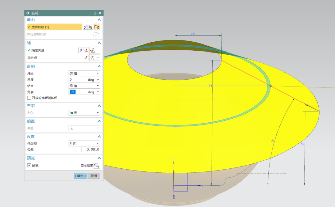Screen dimensions: 335x207
Task: Click the 公差 tolerance input field
Action: click(91, 150)
